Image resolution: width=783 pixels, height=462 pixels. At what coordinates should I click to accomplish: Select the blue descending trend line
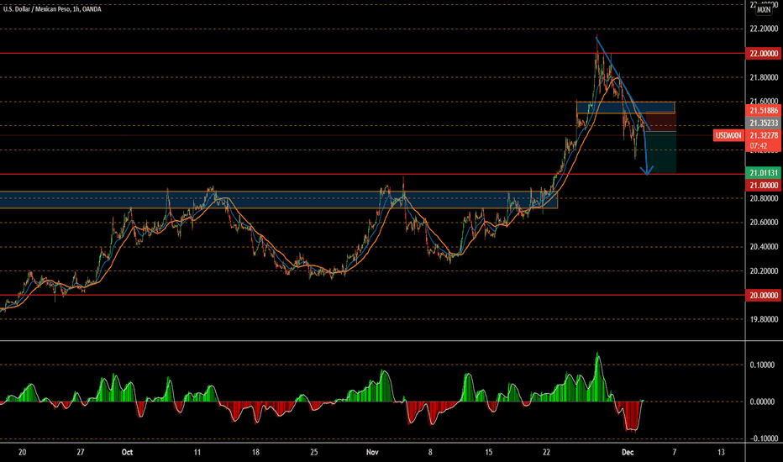pos(623,83)
